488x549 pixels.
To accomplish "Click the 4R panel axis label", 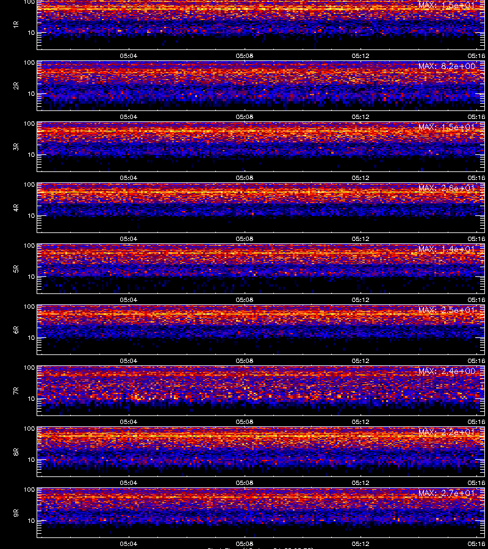I will [16, 207].
